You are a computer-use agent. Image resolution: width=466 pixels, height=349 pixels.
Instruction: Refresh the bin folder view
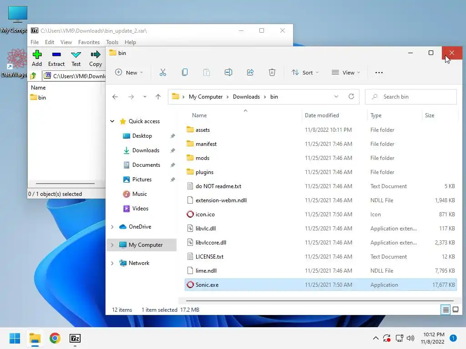(351, 96)
